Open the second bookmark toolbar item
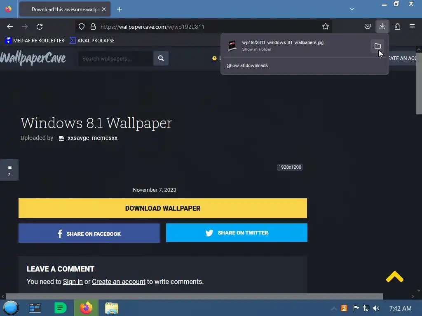 click(92, 41)
